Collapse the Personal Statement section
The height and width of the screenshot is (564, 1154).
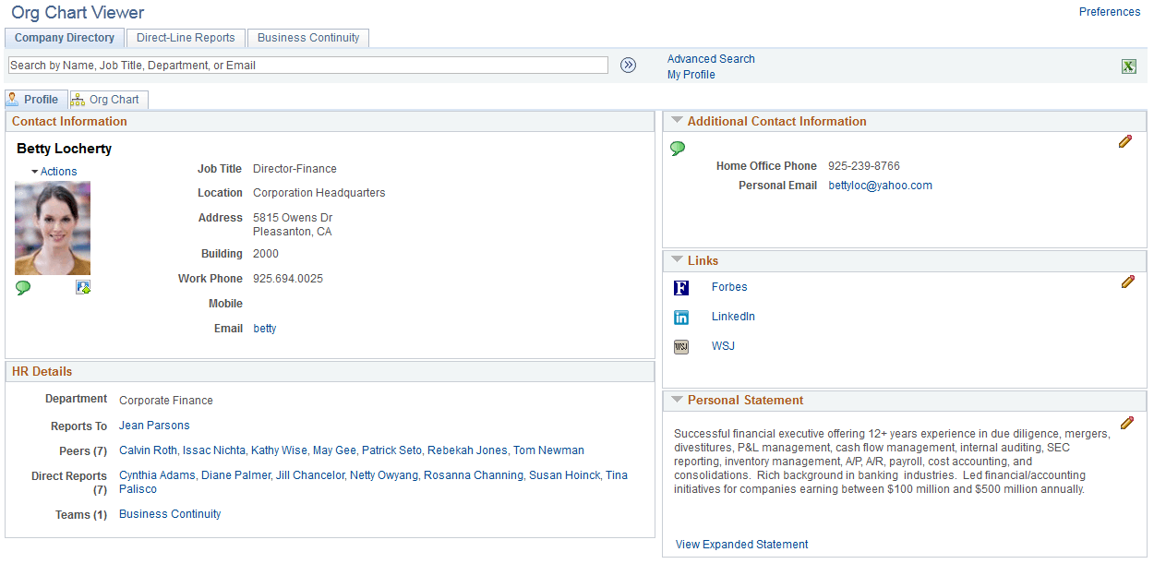pyautogui.click(x=677, y=400)
